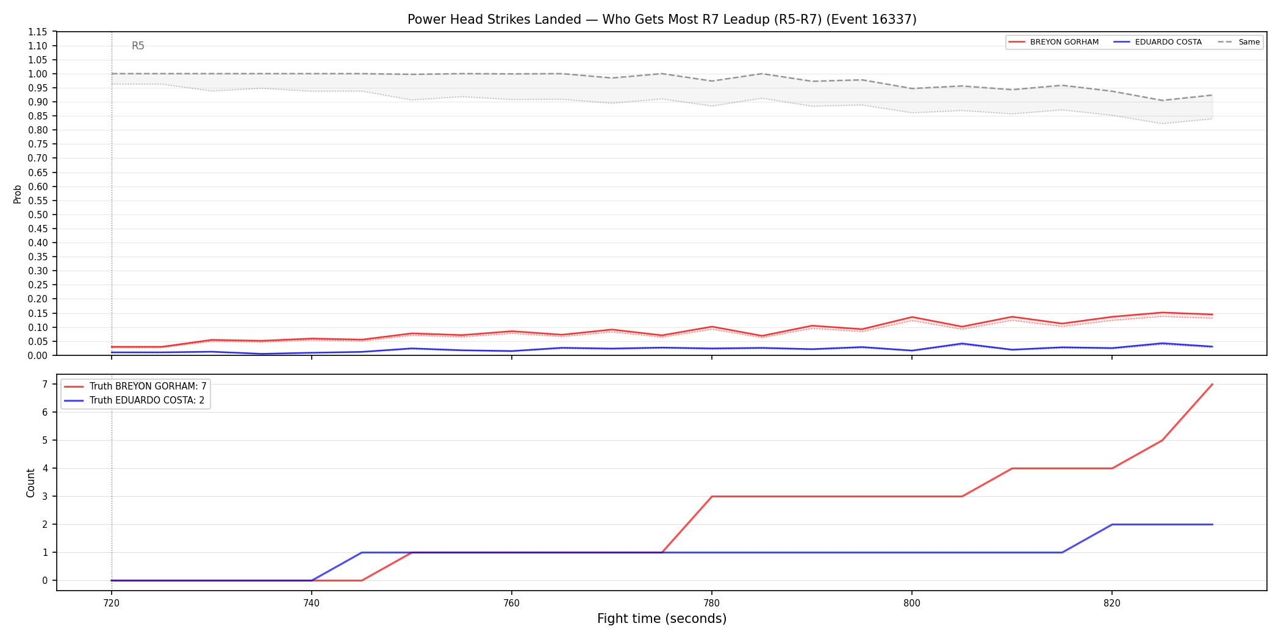
Task: Click the 'Prob' y-axis label
Action: pyautogui.click(x=18, y=194)
